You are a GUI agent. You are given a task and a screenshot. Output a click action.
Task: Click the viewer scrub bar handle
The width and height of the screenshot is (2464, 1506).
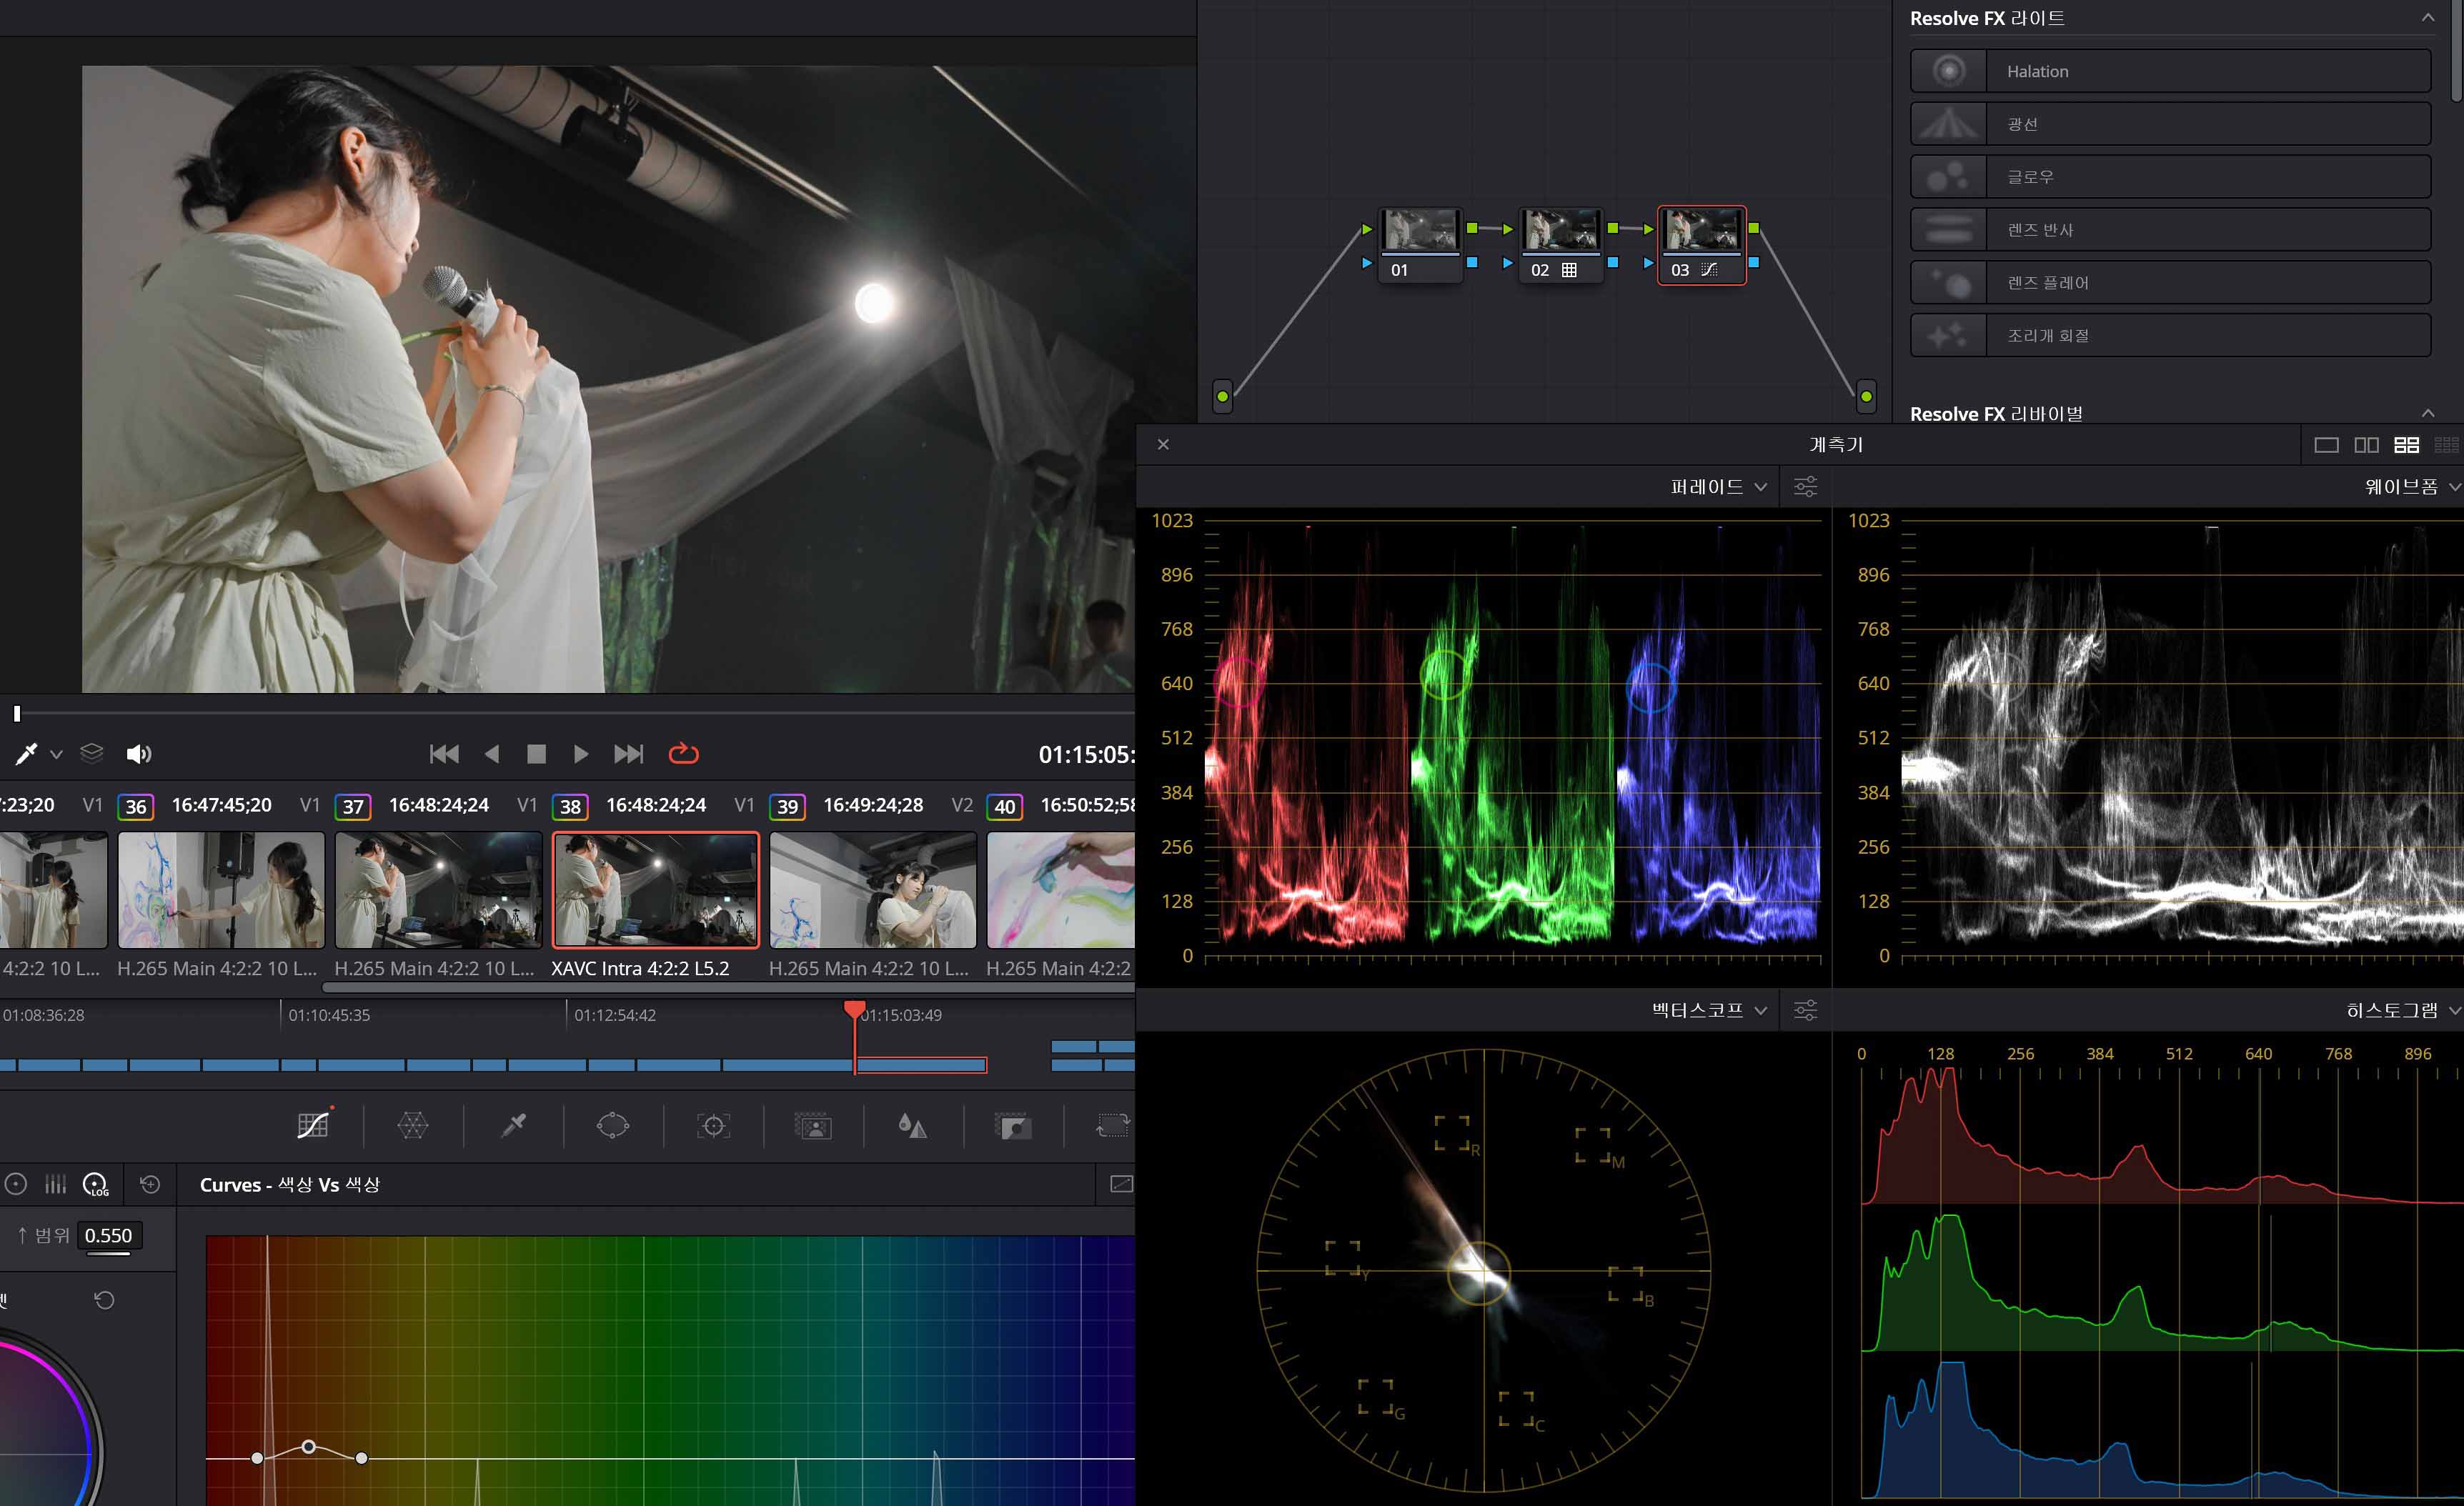click(x=17, y=713)
